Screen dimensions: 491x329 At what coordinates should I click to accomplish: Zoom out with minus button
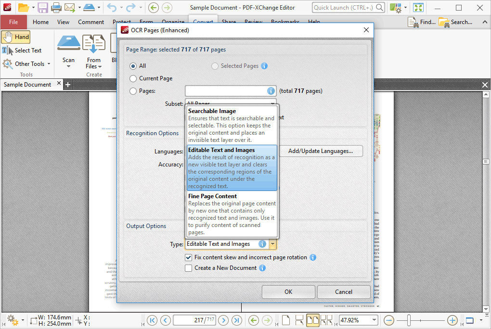[389, 320]
